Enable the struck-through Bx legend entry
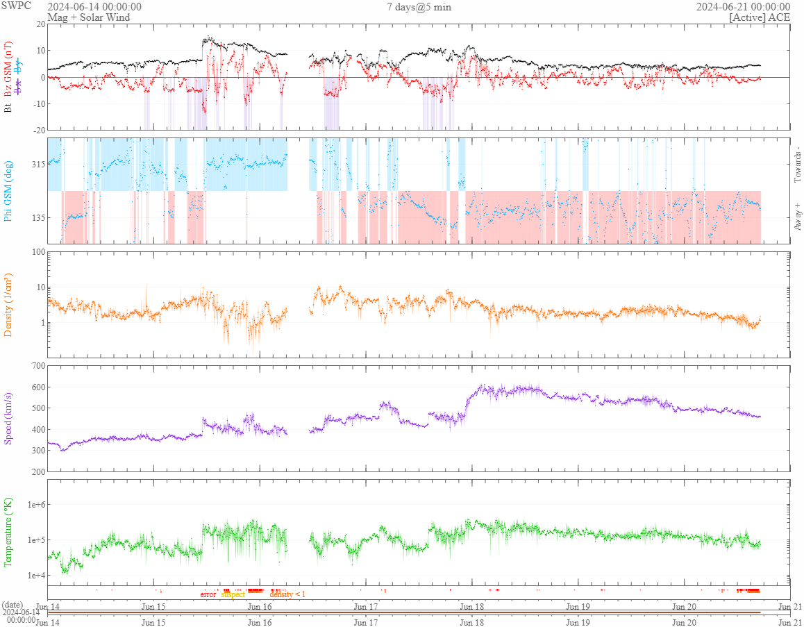The image size is (804, 627). (19, 86)
